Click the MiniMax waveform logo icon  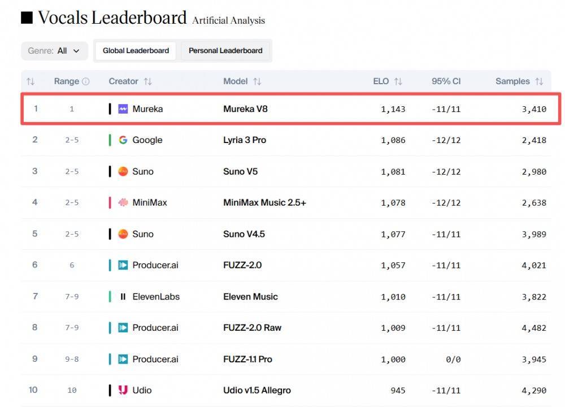(x=123, y=202)
